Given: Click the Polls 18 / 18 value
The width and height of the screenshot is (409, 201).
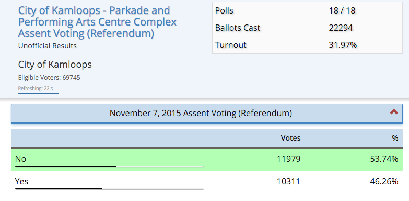Looking at the screenshot, I should (x=342, y=10).
